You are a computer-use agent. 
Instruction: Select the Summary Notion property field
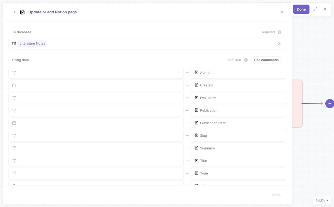pos(238,148)
